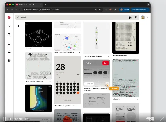Open the accounts chevron next to the avatar
166x122 pixels.
pyautogui.click(x=147, y=18)
